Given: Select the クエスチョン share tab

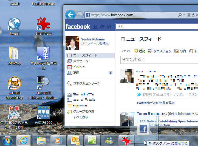Looking at the screenshot, I should (x=160, y=51).
